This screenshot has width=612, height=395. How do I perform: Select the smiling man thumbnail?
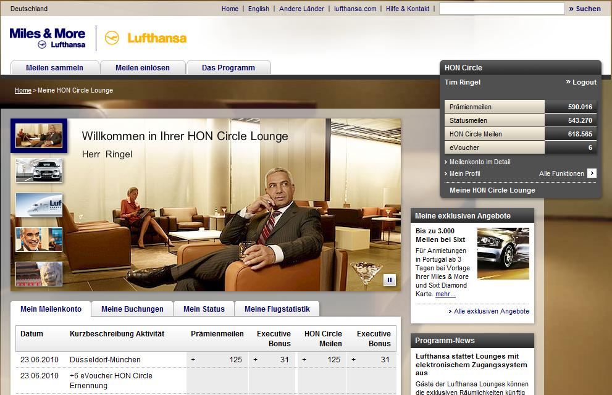(x=39, y=239)
